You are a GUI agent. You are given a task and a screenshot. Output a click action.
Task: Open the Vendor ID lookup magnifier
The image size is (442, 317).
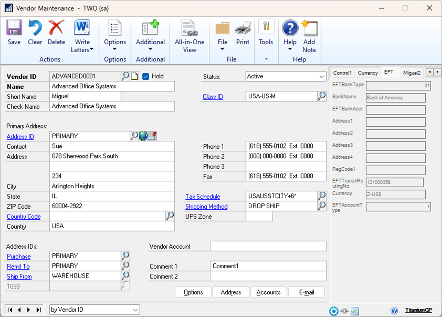[125, 76]
